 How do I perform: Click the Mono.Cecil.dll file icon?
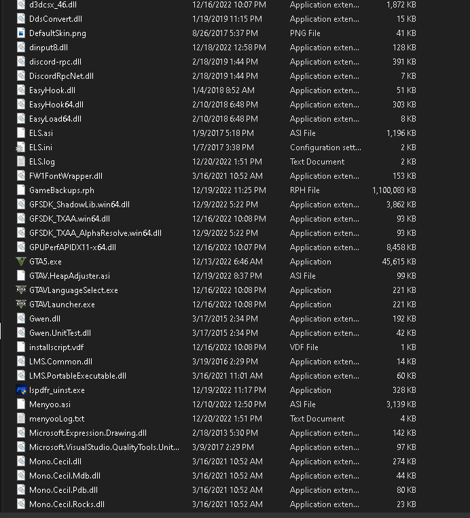pos(21,462)
